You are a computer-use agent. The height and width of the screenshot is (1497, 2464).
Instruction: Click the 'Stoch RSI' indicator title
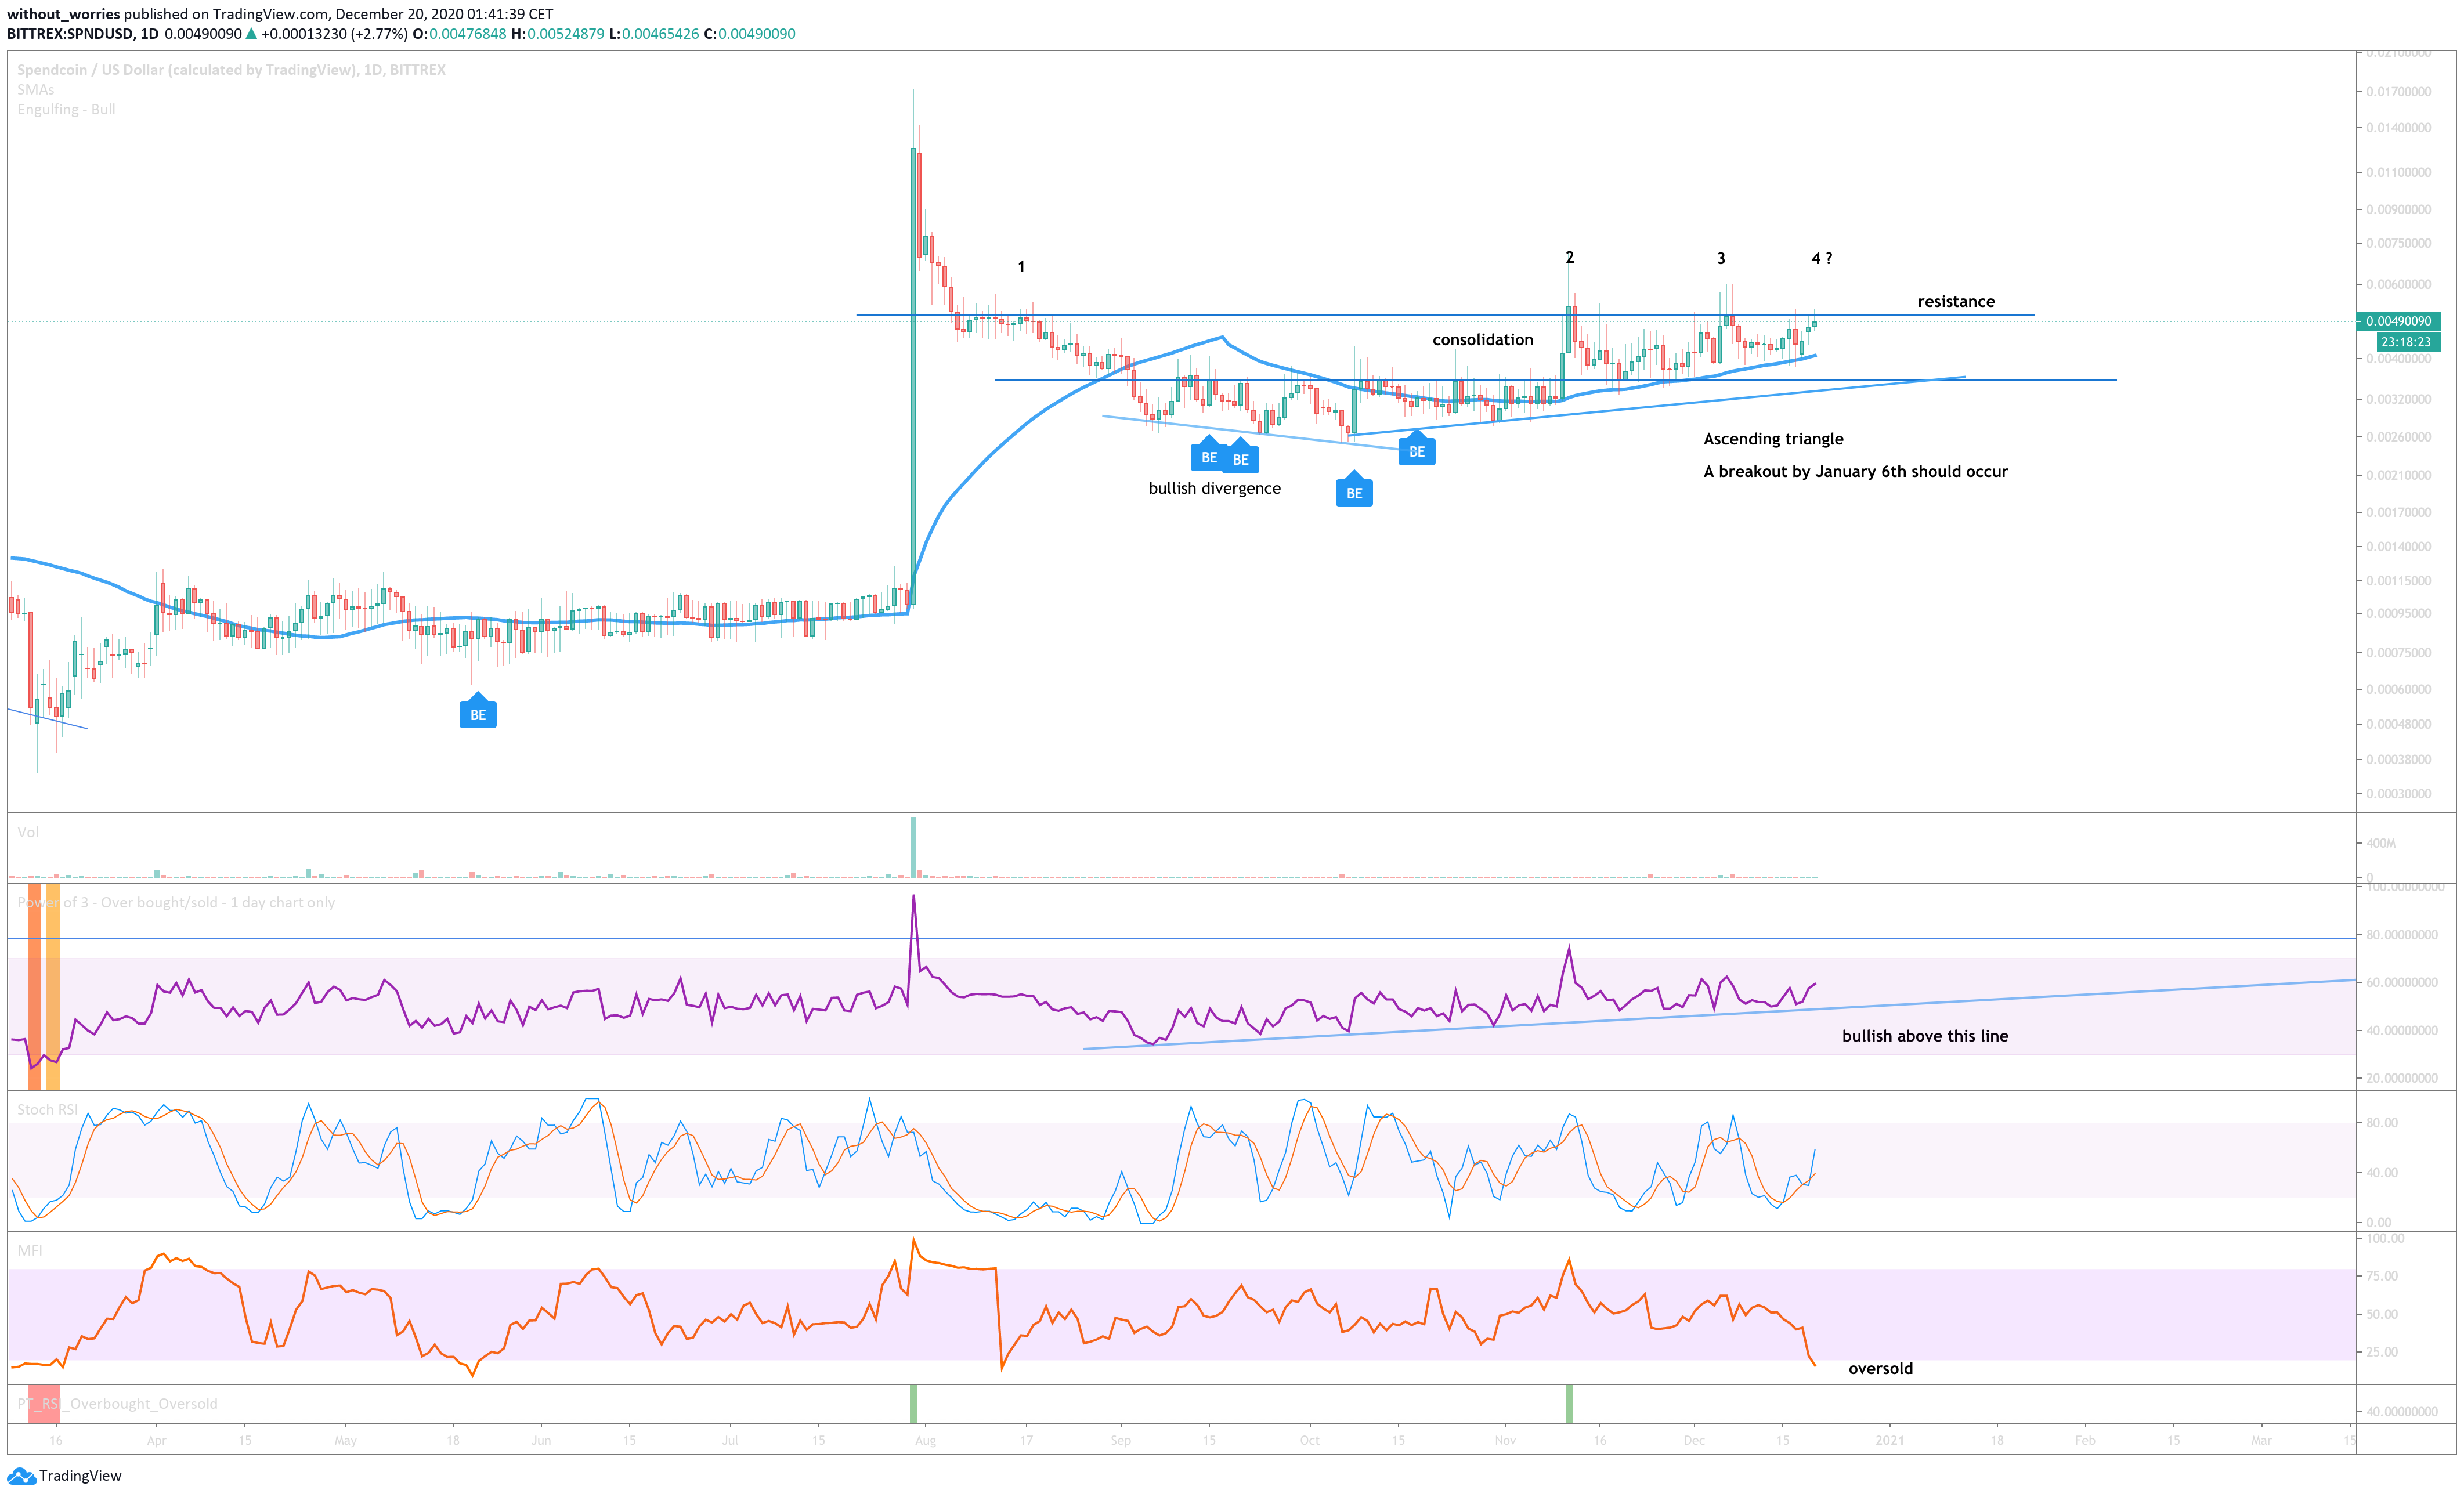tap(47, 1109)
